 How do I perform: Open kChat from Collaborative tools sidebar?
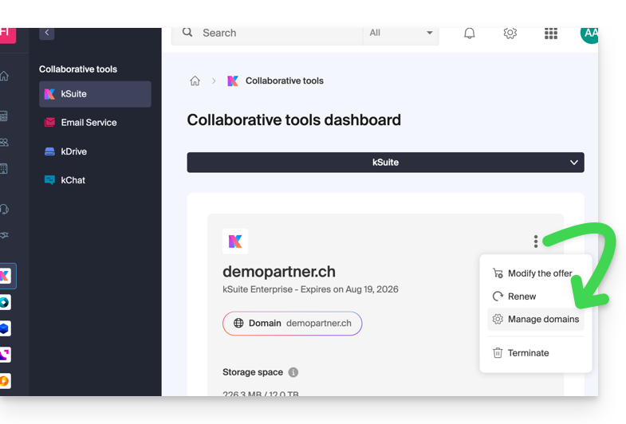click(73, 180)
